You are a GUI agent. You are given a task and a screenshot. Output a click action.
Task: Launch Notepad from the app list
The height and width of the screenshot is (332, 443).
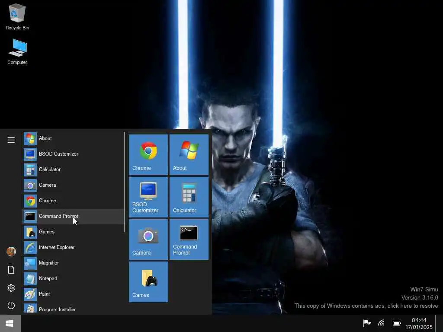click(x=73, y=279)
